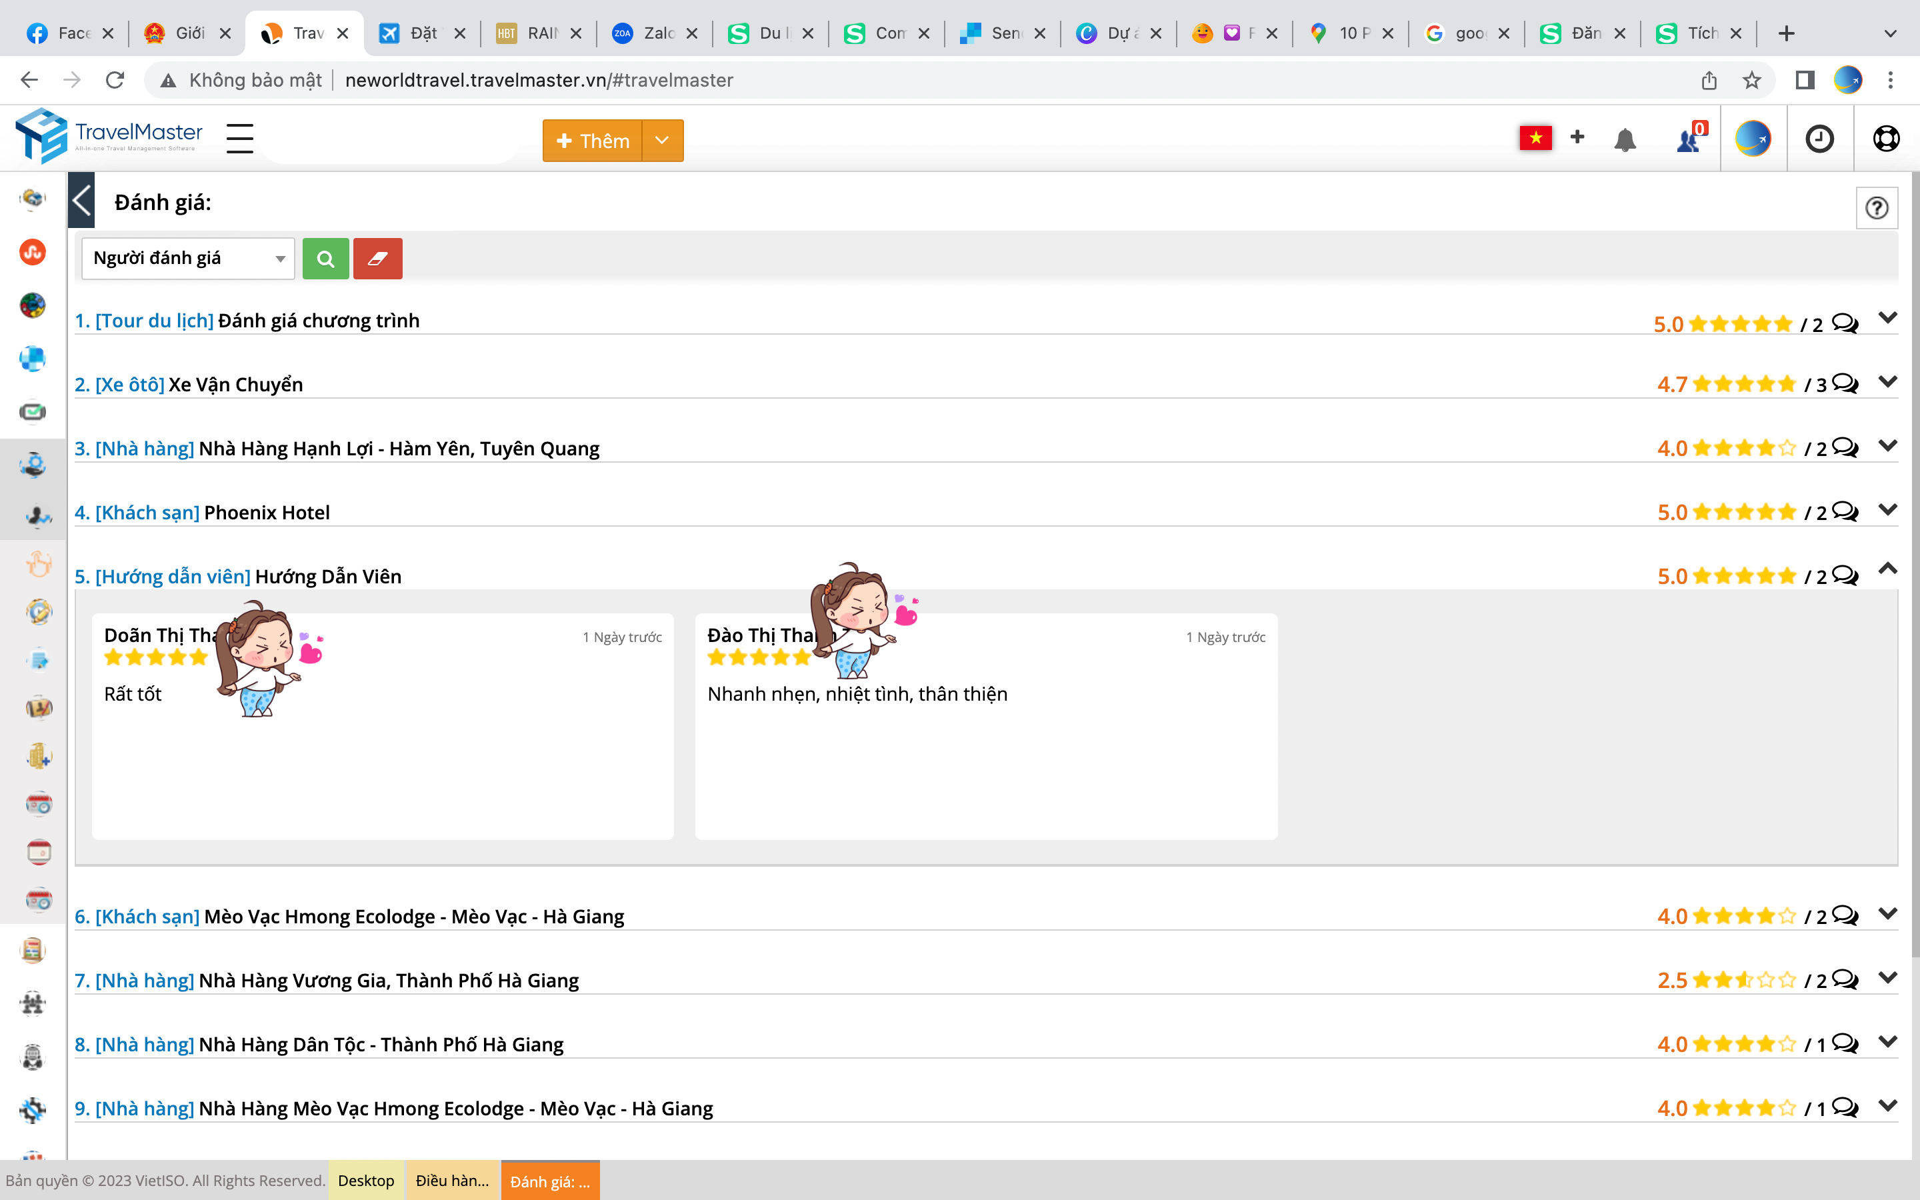Click the back arrow beside Đánh giá

[82, 201]
